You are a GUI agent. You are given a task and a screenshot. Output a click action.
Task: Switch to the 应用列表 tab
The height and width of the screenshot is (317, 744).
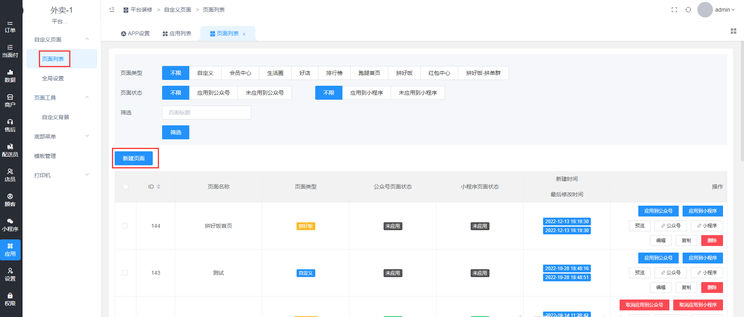[177, 34]
